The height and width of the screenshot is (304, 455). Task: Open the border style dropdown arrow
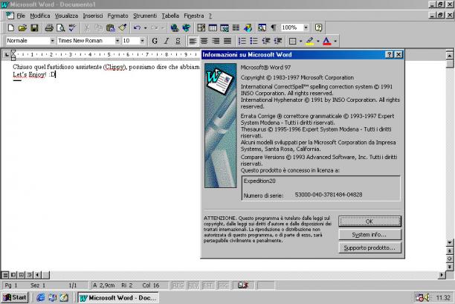tap(300, 41)
